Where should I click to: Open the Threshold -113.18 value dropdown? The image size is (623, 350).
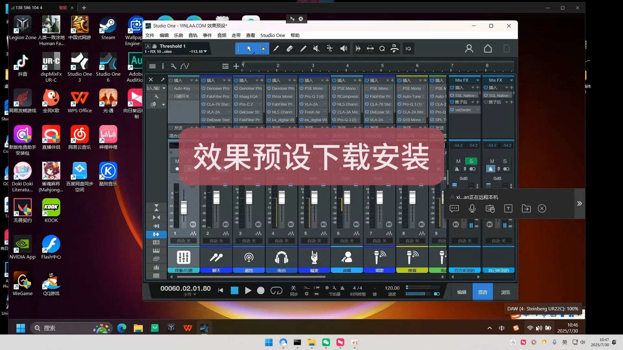205,52
